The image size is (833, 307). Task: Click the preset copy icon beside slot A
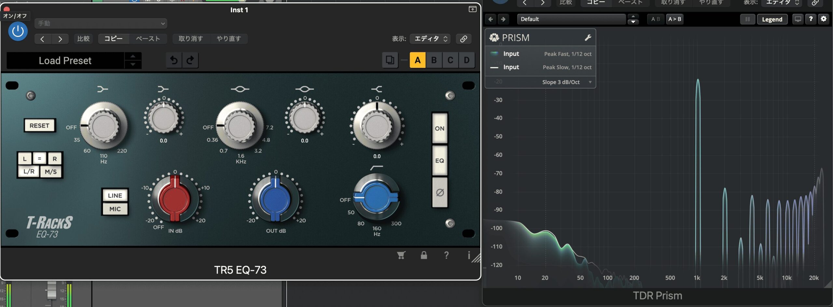(390, 60)
